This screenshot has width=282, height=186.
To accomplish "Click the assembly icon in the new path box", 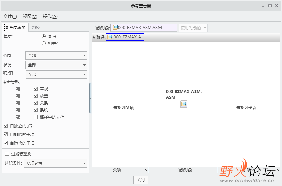I will (110, 37).
